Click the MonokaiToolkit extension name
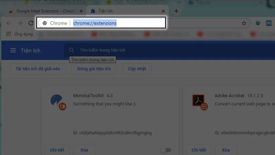The height and width of the screenshot is (155, 275). coord(88,96)
